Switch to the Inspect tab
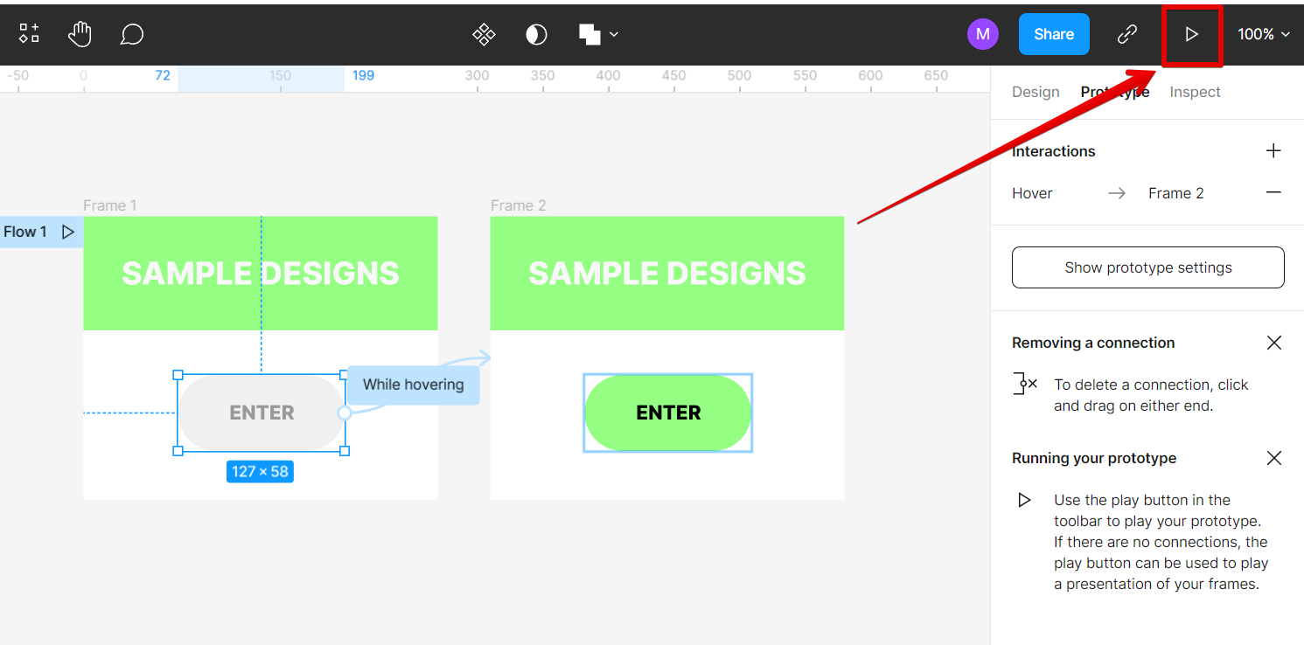 click(x=1195, y=92)
